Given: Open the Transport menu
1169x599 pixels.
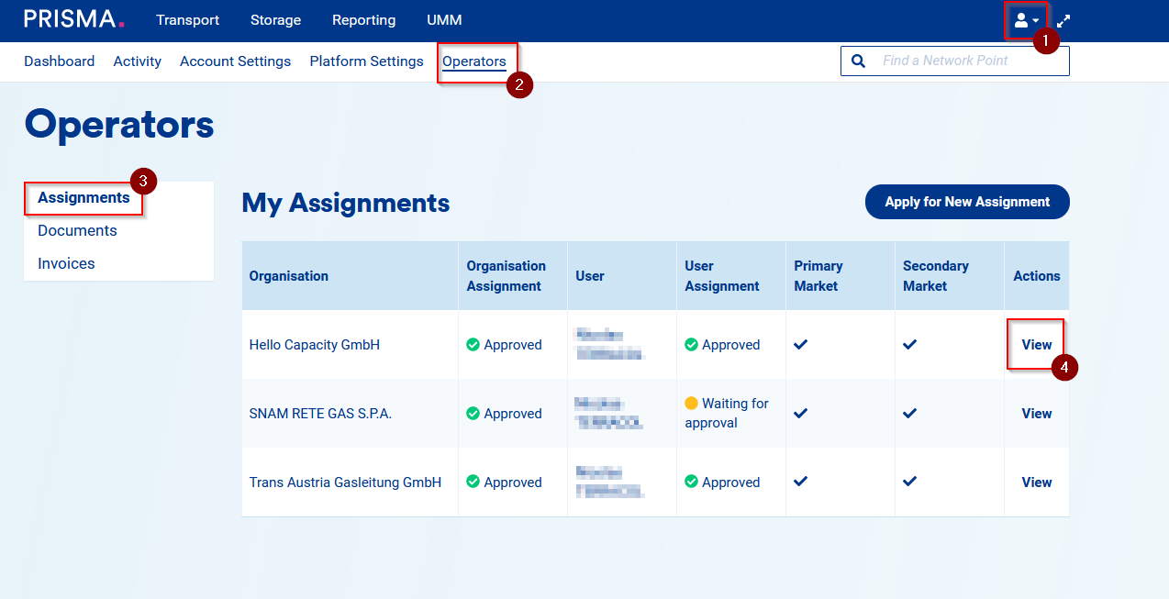Looking at the screenshot, I should pos(187,20).
